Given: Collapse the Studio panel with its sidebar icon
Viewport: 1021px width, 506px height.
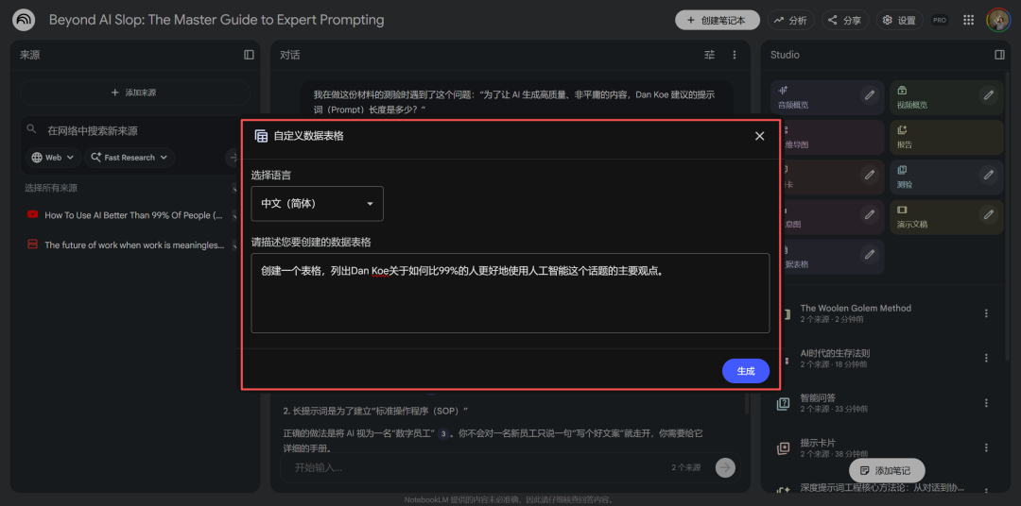Looking at the screenshot, I should [999, 55].
